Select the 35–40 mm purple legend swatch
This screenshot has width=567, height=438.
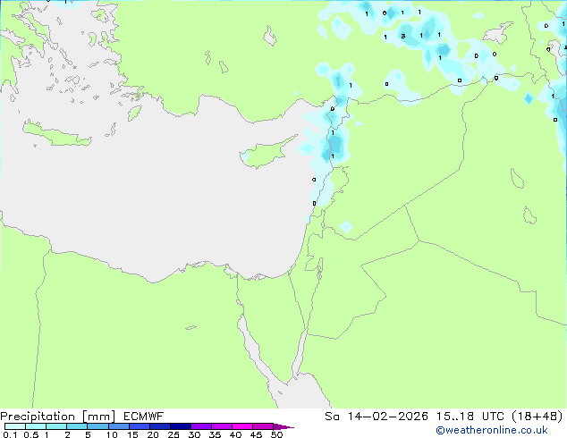tap(221, 426)
